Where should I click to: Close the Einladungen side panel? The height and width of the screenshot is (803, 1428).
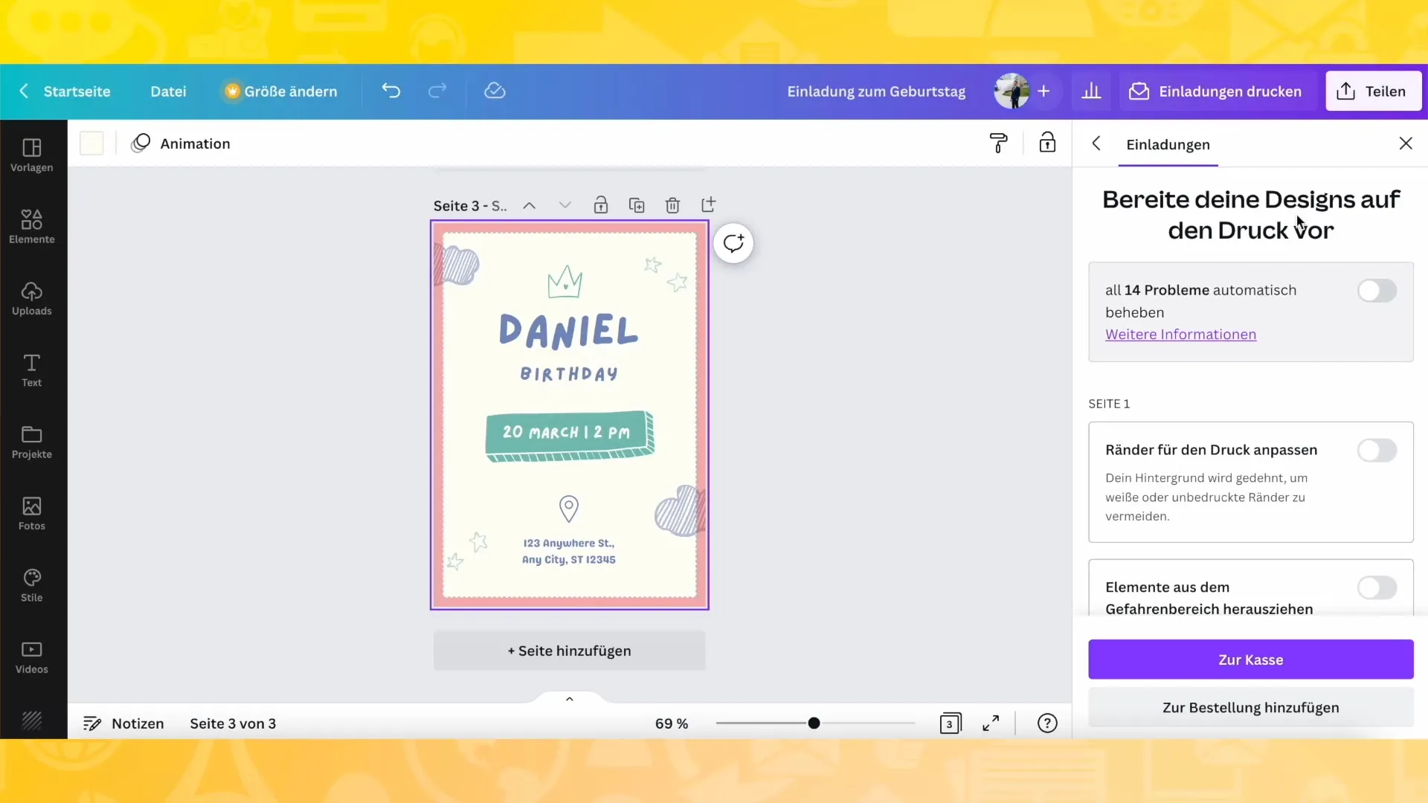[1406, 143]
